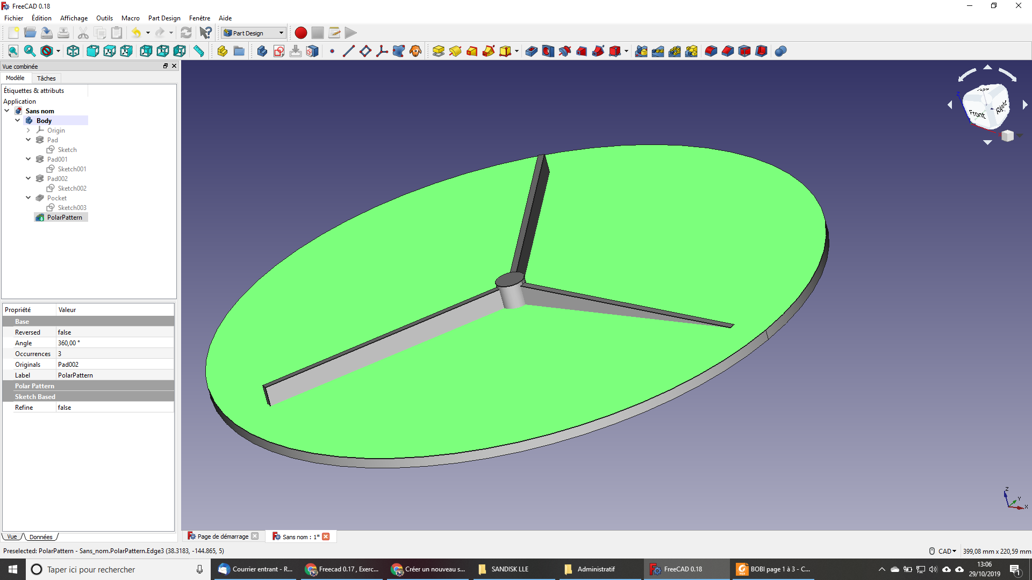Screen dimensions: 1032x580
Task: Edit the Occurrences value field
Action: point(115,354)
